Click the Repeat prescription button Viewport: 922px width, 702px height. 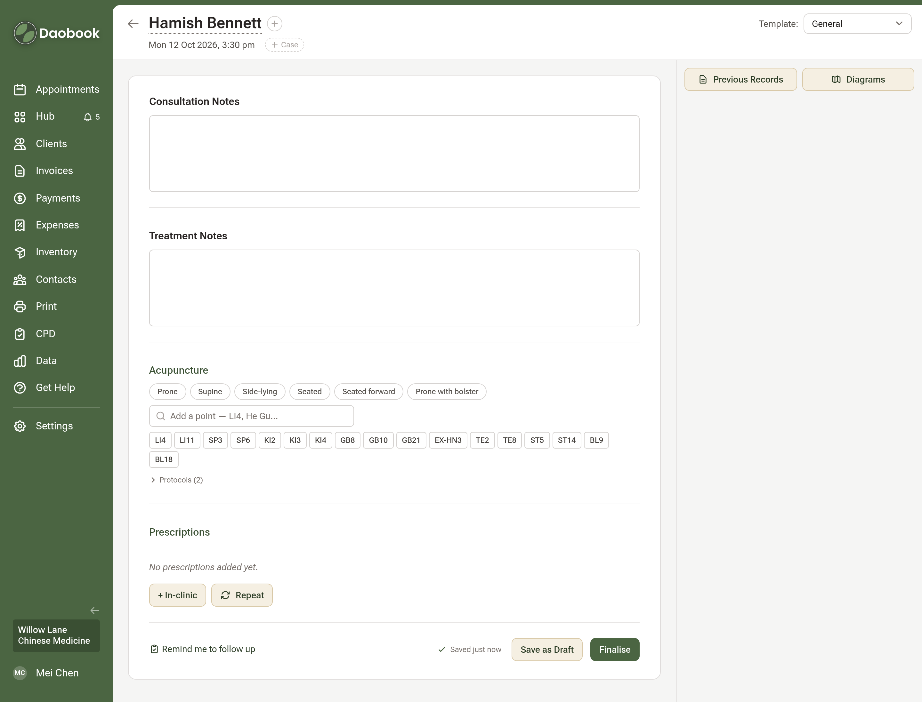242,595
